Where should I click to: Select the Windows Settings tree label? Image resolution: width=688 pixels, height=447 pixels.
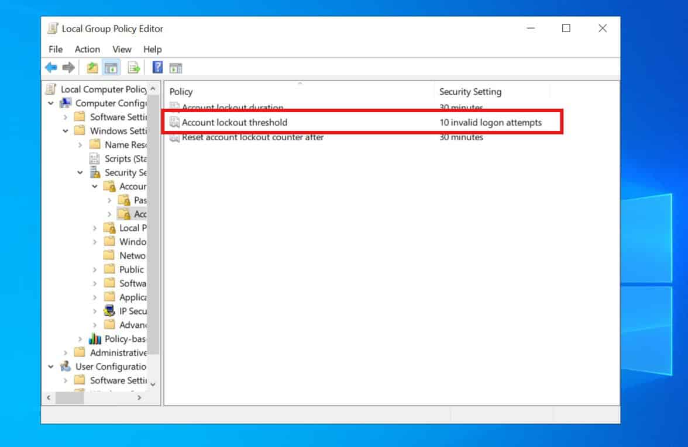[118, 131]
